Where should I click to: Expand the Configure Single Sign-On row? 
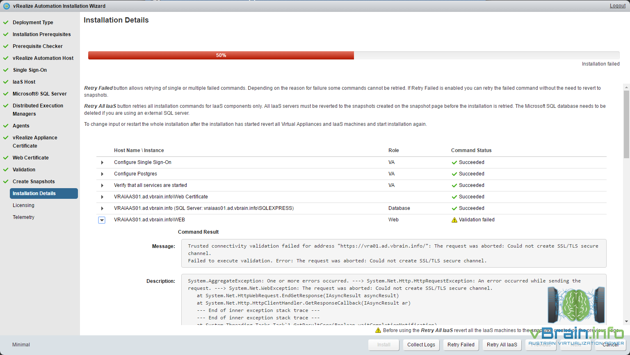tap(102, 163)
